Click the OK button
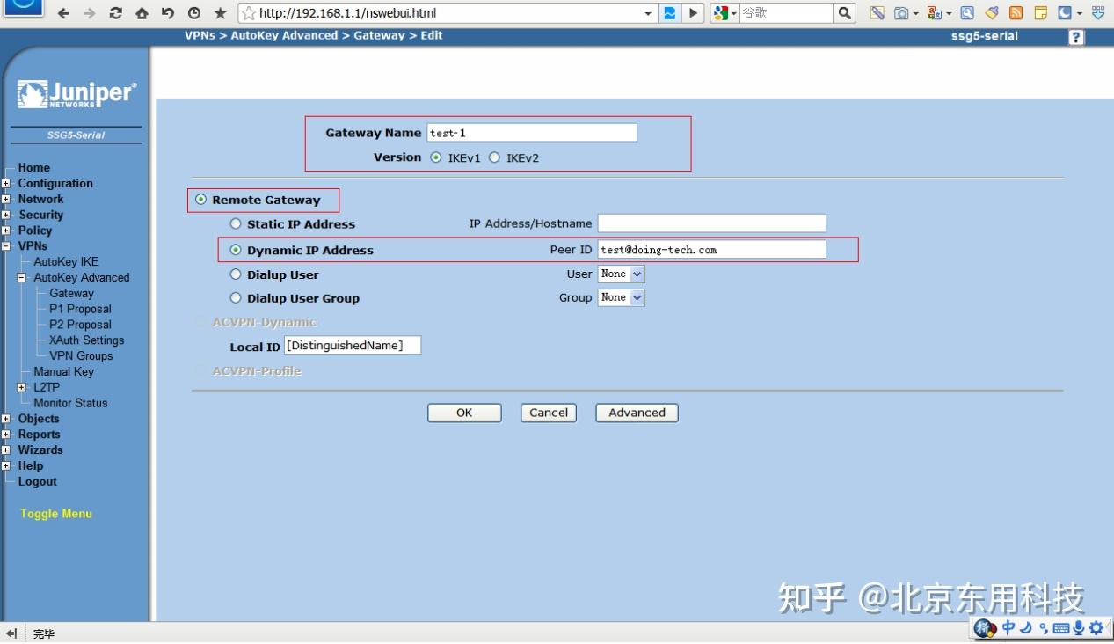The image size is (1114, 644). [x=464, y=413]
